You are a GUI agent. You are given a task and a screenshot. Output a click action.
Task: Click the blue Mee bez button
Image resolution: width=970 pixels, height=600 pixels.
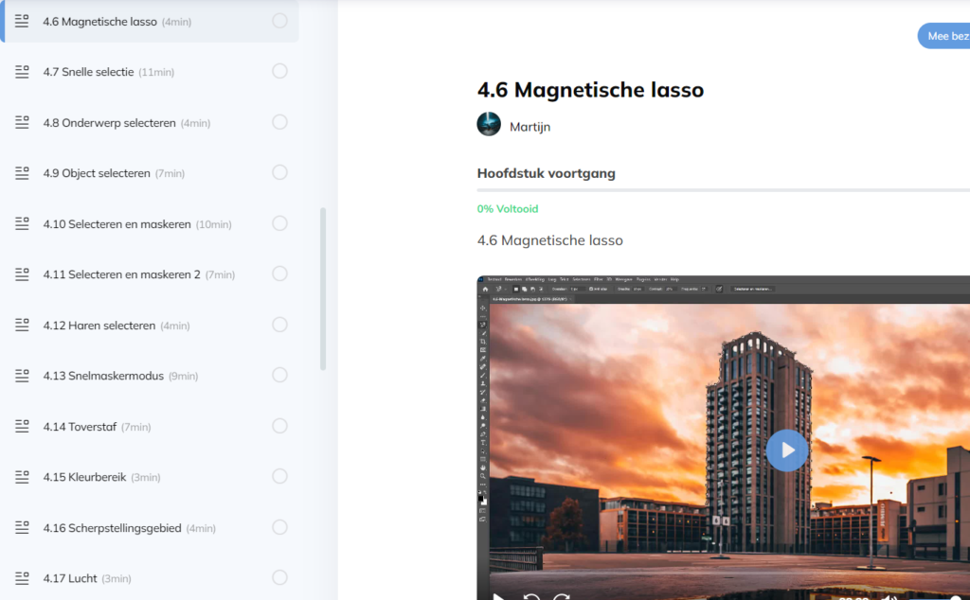944,36
